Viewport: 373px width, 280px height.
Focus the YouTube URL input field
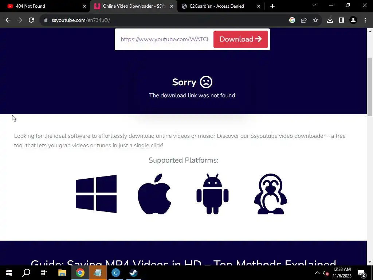coord(165,39)
